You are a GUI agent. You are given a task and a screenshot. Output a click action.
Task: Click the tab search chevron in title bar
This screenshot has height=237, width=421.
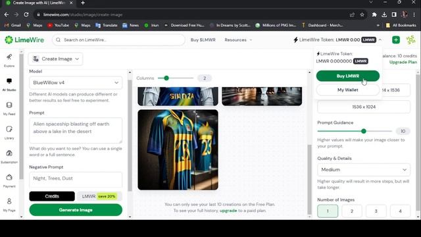click(x=371, y=3)
